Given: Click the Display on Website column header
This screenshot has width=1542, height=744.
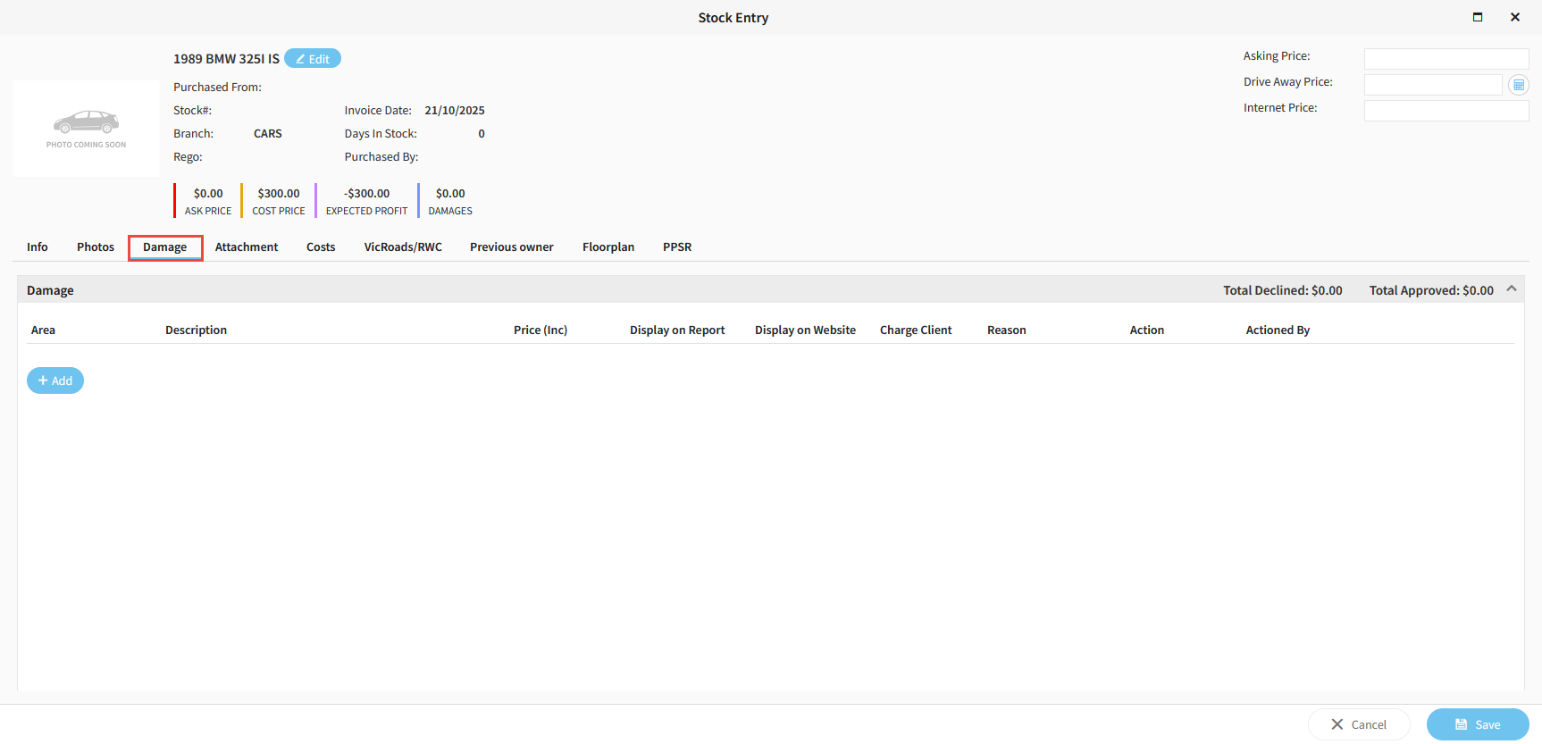Looking at the screenshot, I should tap(805, 330).
